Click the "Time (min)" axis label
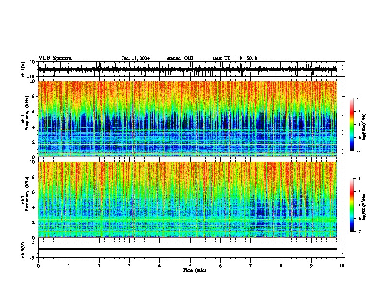The image size is (385, 298). [194, 270]
